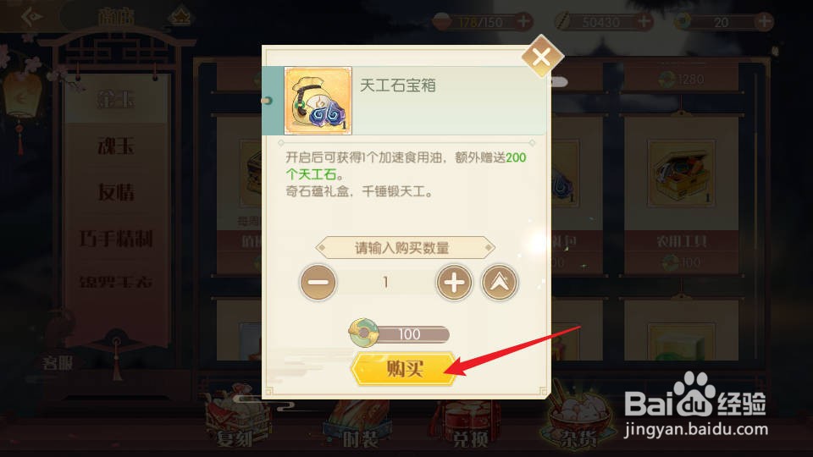Viewport: 813px width, 457px height.
Task: Add stamina with plus beside 178/150
Action: tap(523, 21)
